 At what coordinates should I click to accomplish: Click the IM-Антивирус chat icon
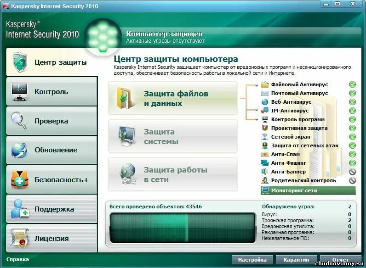tap(265, 111)
